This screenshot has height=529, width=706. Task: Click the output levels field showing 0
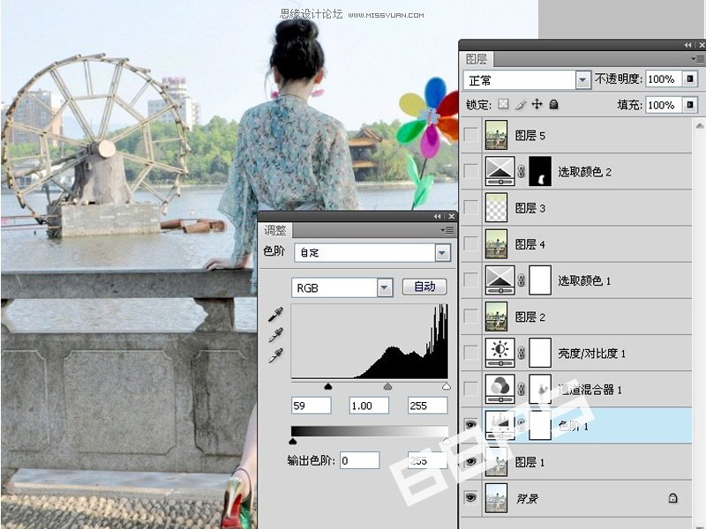[x=359, y=460]
